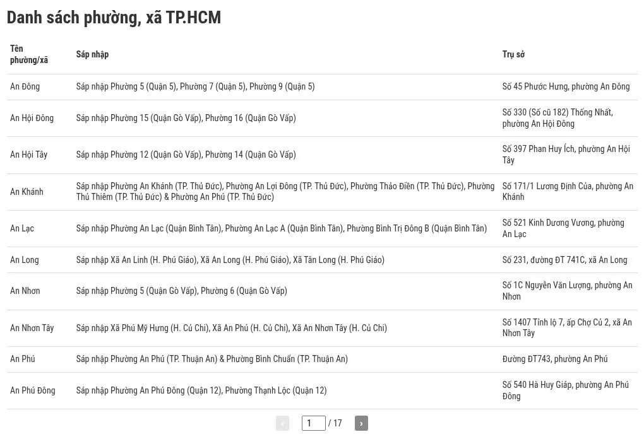Screen dimensions: 644x444
Task: Select the An Hội Đông row name
Action: coord(32,118)
